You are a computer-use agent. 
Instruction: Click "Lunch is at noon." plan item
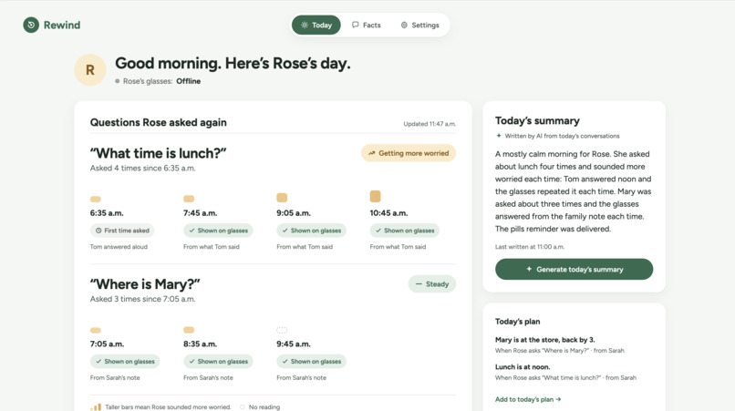[x=523, y=367]
